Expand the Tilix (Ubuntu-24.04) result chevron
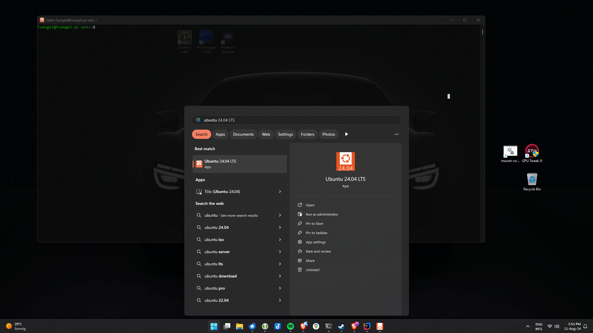Image resolution: width=593 pixels, height=333 pixels. [x=280, y=192]
